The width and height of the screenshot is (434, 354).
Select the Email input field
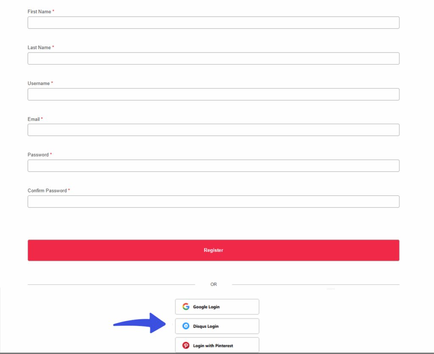coord(214,130)
